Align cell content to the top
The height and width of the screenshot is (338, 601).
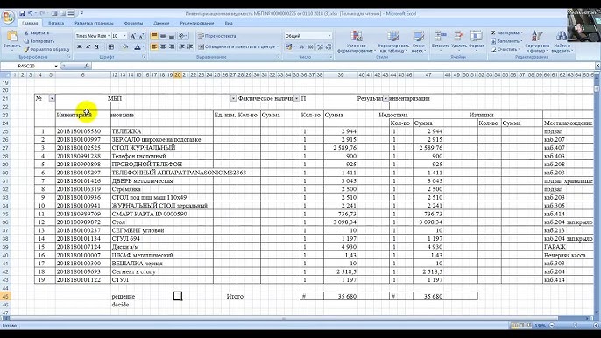point(154,36)
